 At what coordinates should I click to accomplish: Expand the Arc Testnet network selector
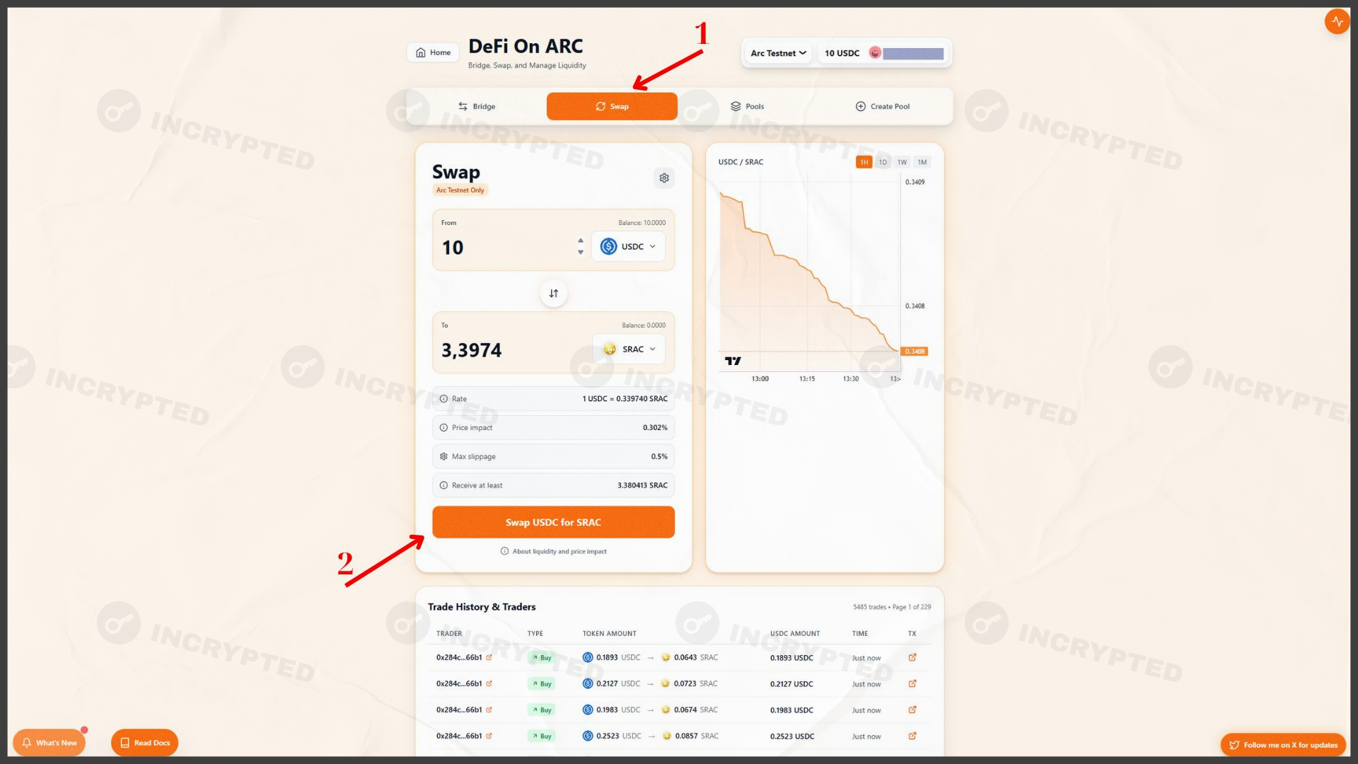tap(778, 53)
